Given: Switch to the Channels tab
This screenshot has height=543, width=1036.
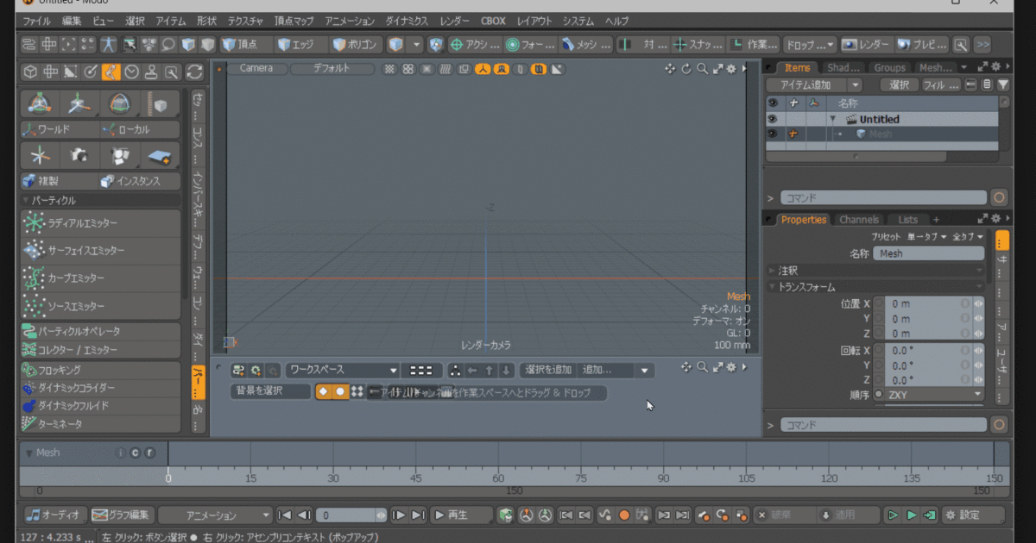Looking at the screenshot, I should click(858, 220).
